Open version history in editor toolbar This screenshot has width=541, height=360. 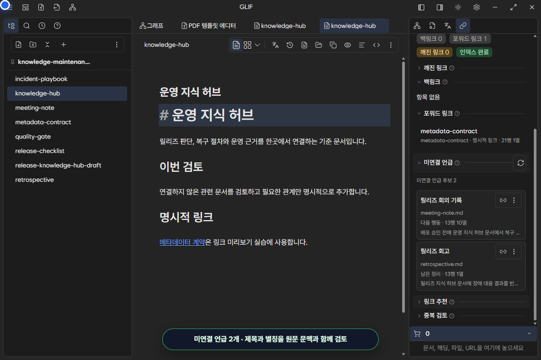(x=290, y=45)
